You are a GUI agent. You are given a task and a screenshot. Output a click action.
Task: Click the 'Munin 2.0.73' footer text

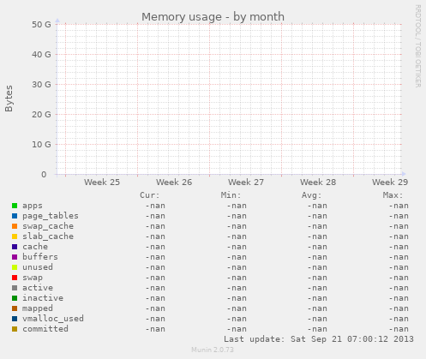[213, 350]
